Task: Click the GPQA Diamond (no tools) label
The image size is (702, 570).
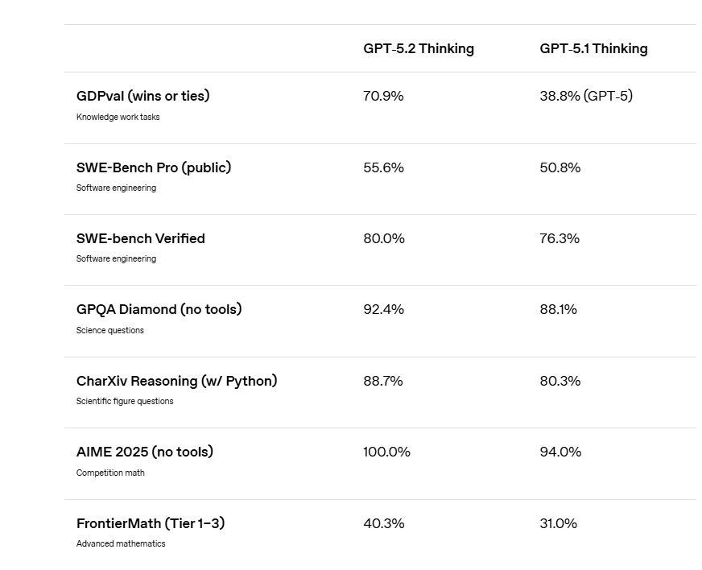Action: pyautogui.click(x=159, y=309)
